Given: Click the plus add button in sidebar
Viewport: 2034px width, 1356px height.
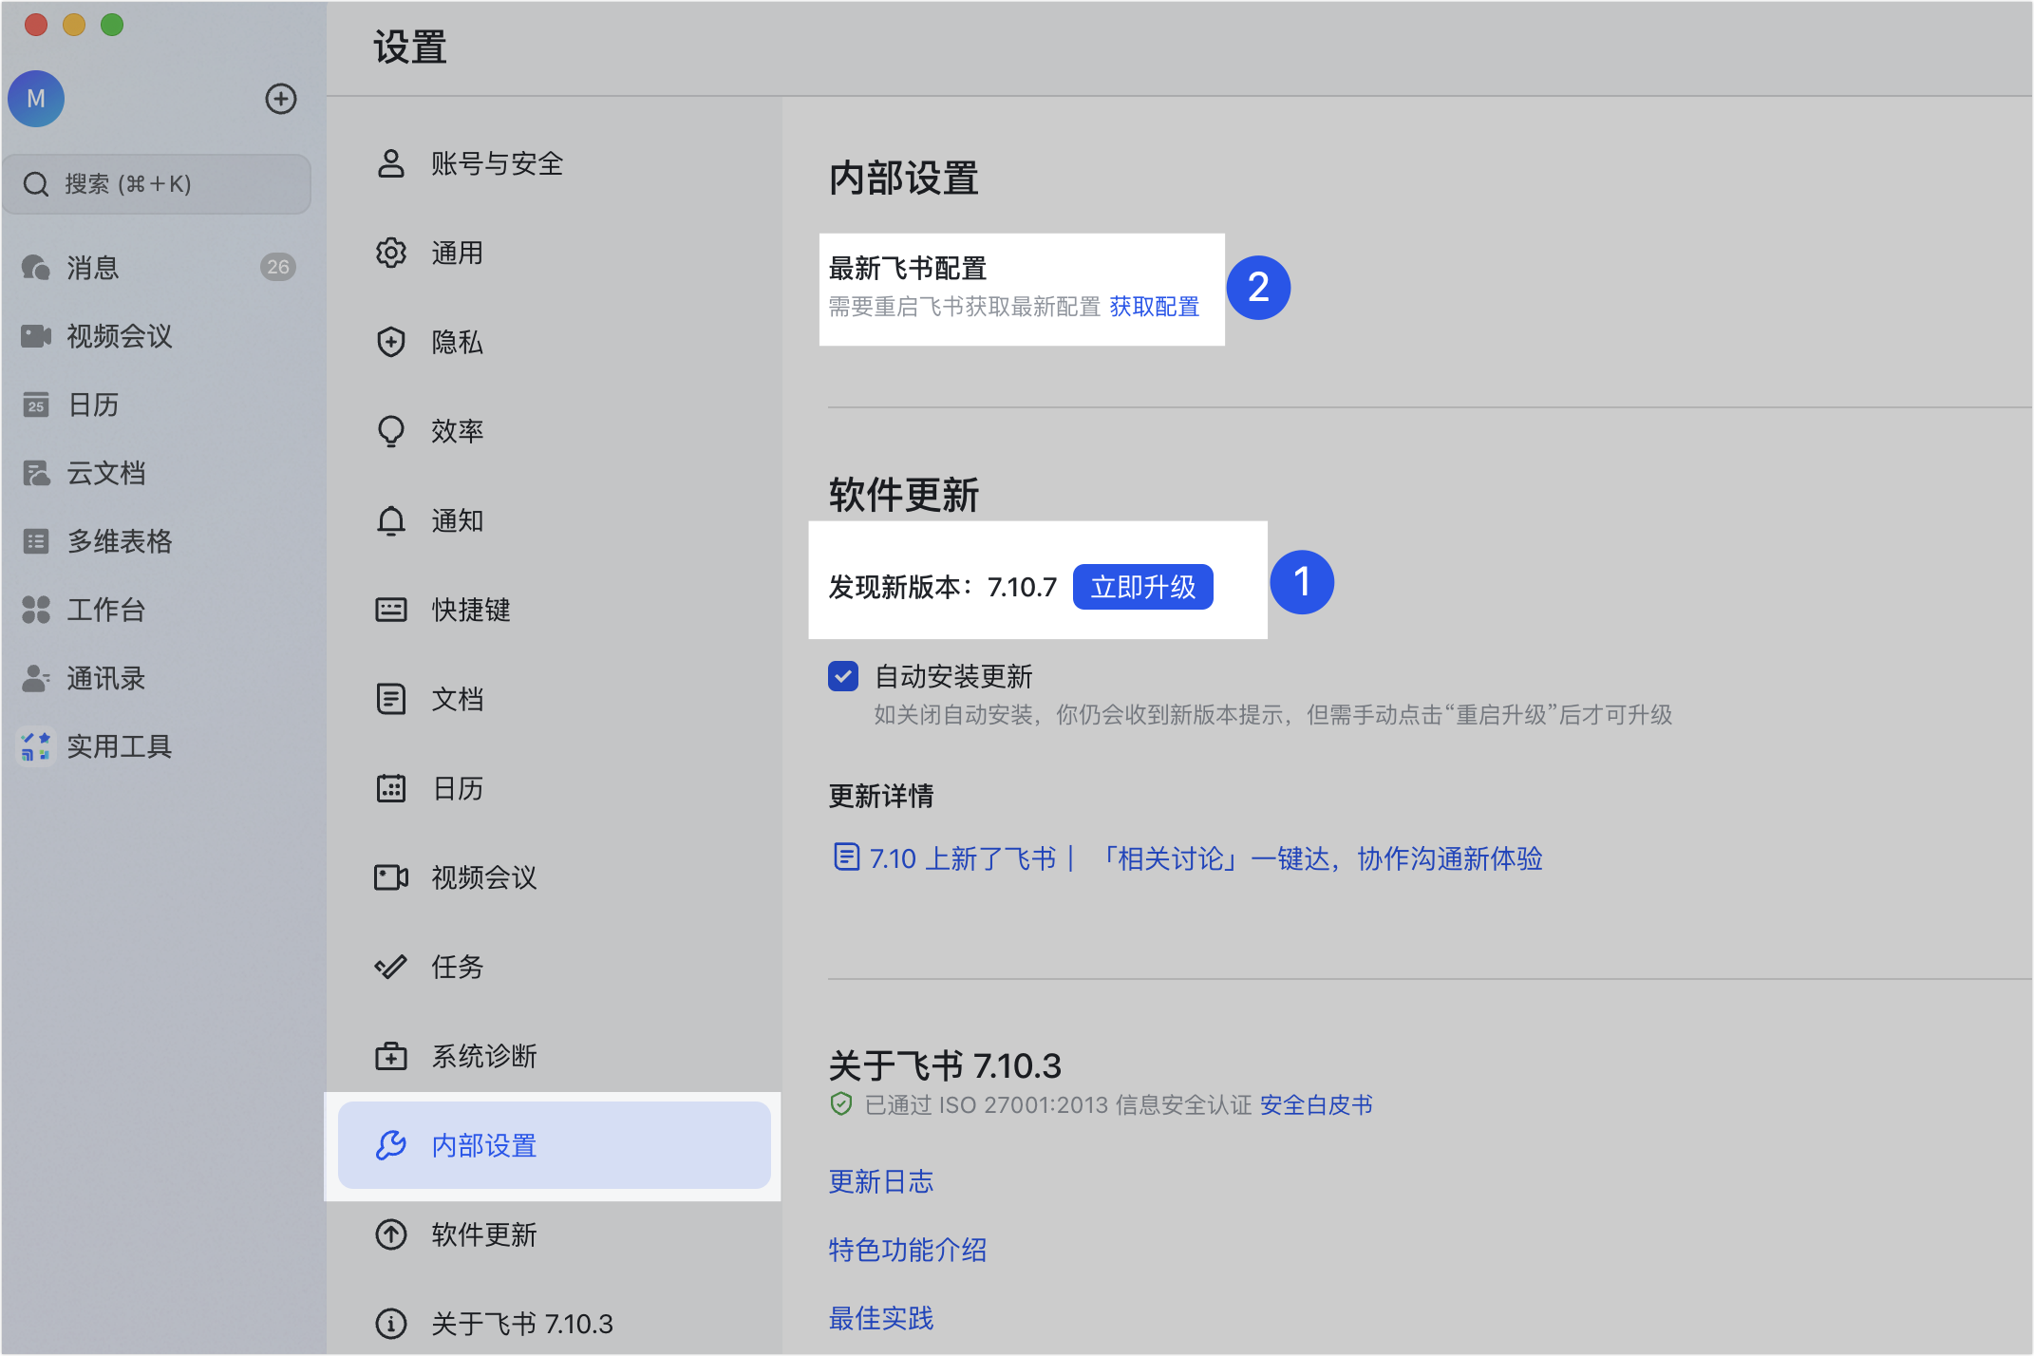Looking at the screenshot, I should [x=280, y=99].
